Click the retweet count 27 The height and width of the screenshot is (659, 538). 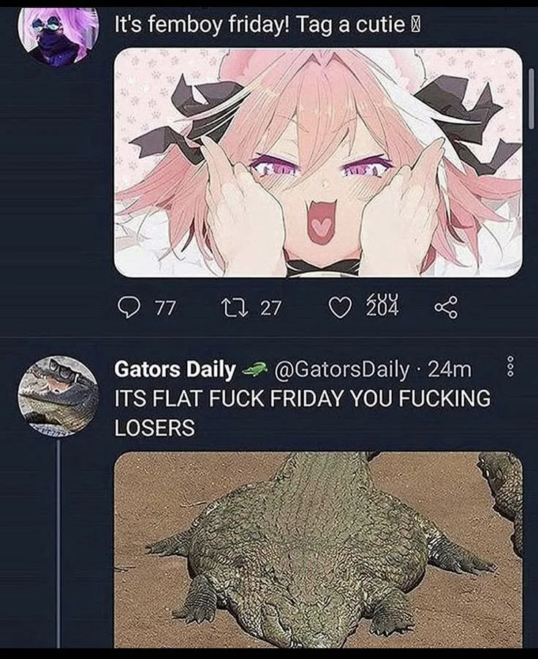click(x=270, y=308)
